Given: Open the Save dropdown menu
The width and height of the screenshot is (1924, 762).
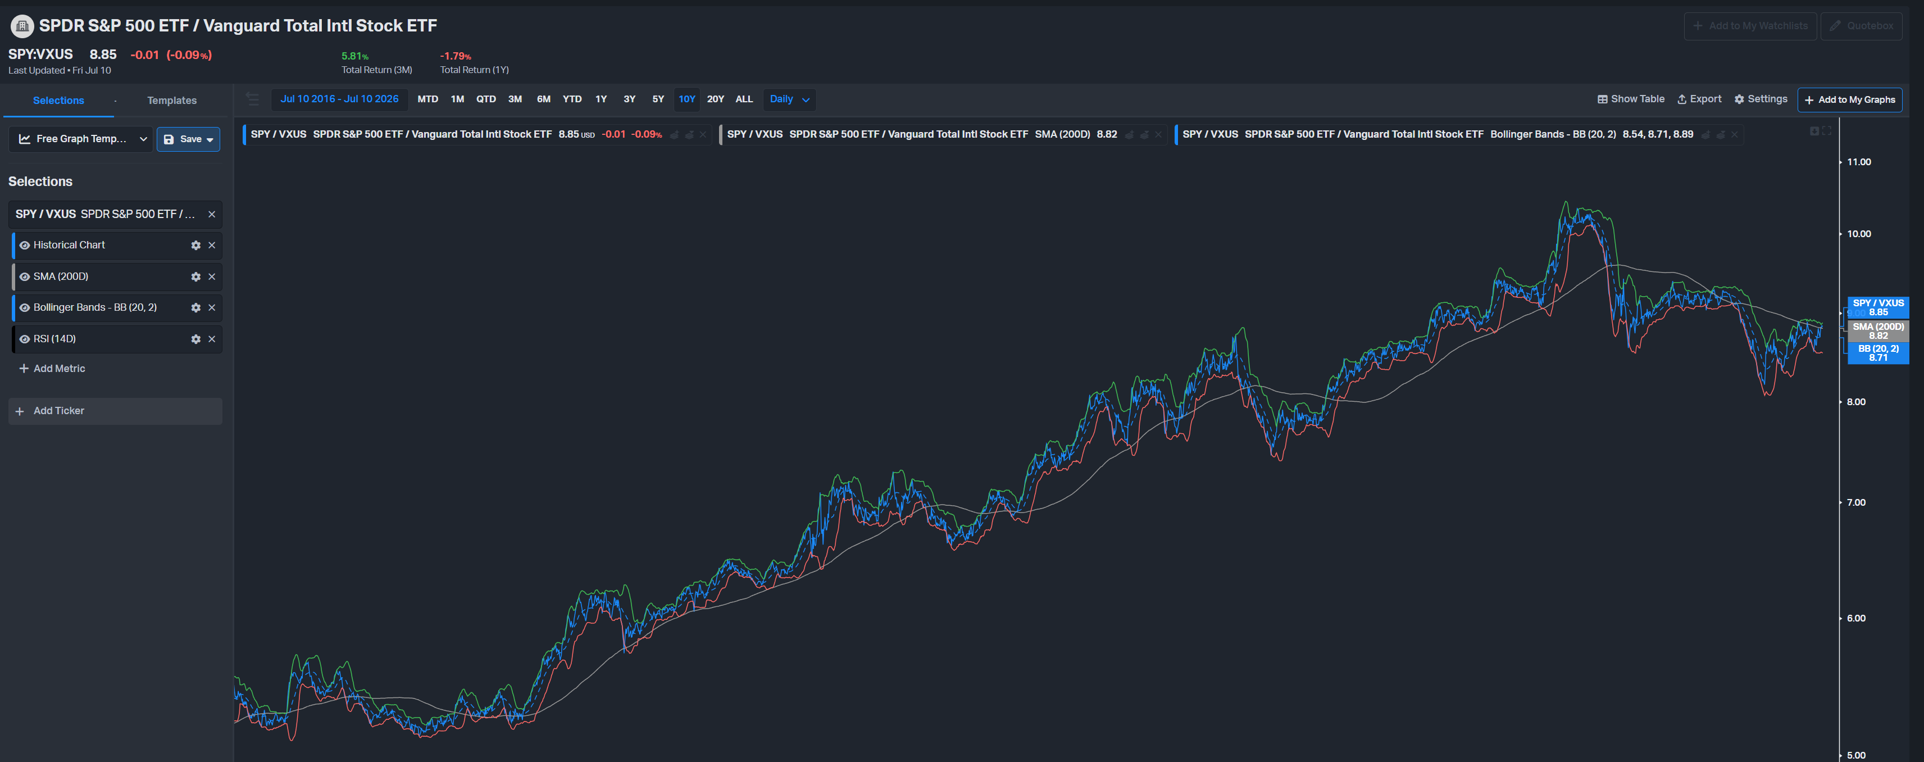Looking at the screenshot, I should point(188,139).
